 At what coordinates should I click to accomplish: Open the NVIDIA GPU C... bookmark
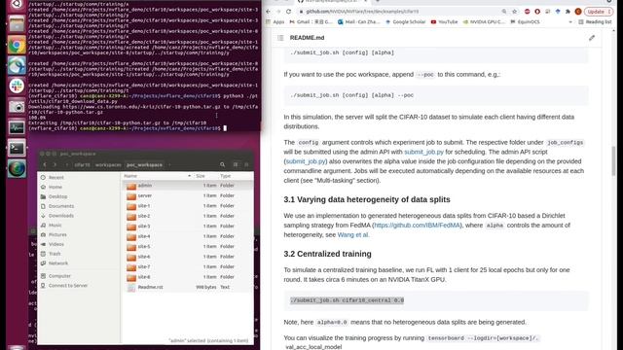point(484,21)
